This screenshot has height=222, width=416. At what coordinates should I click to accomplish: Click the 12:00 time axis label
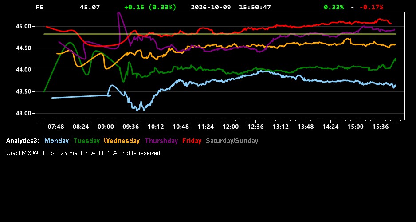[x=231, y=127]
